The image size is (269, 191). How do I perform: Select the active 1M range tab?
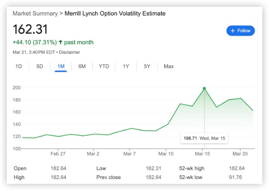pos(61,66)
